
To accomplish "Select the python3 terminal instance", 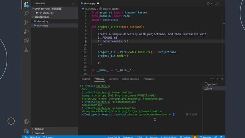I will 214,84.
